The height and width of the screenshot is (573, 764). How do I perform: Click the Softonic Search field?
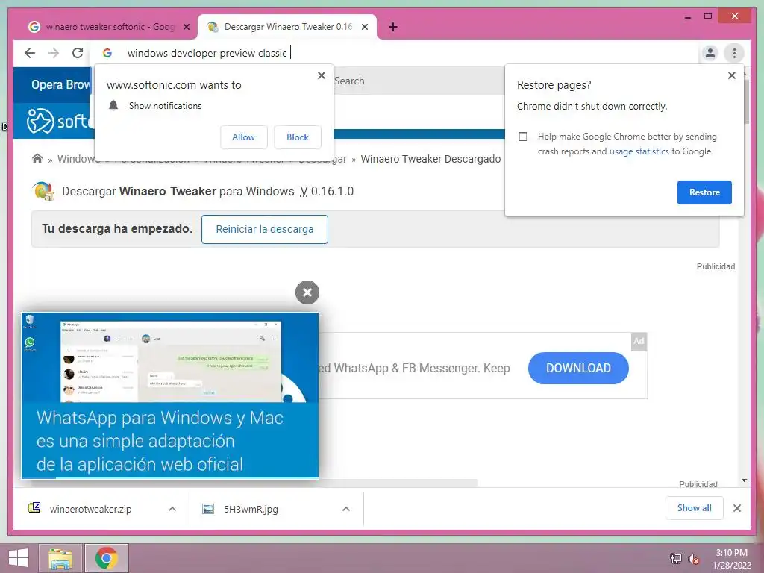[419, 81]
